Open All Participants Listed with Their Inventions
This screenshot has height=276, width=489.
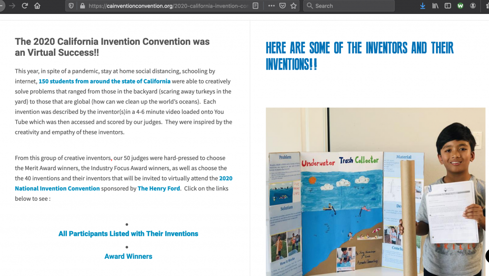(128, 234)
